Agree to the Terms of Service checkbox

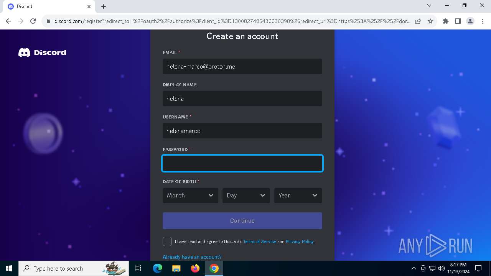(167, 242)
